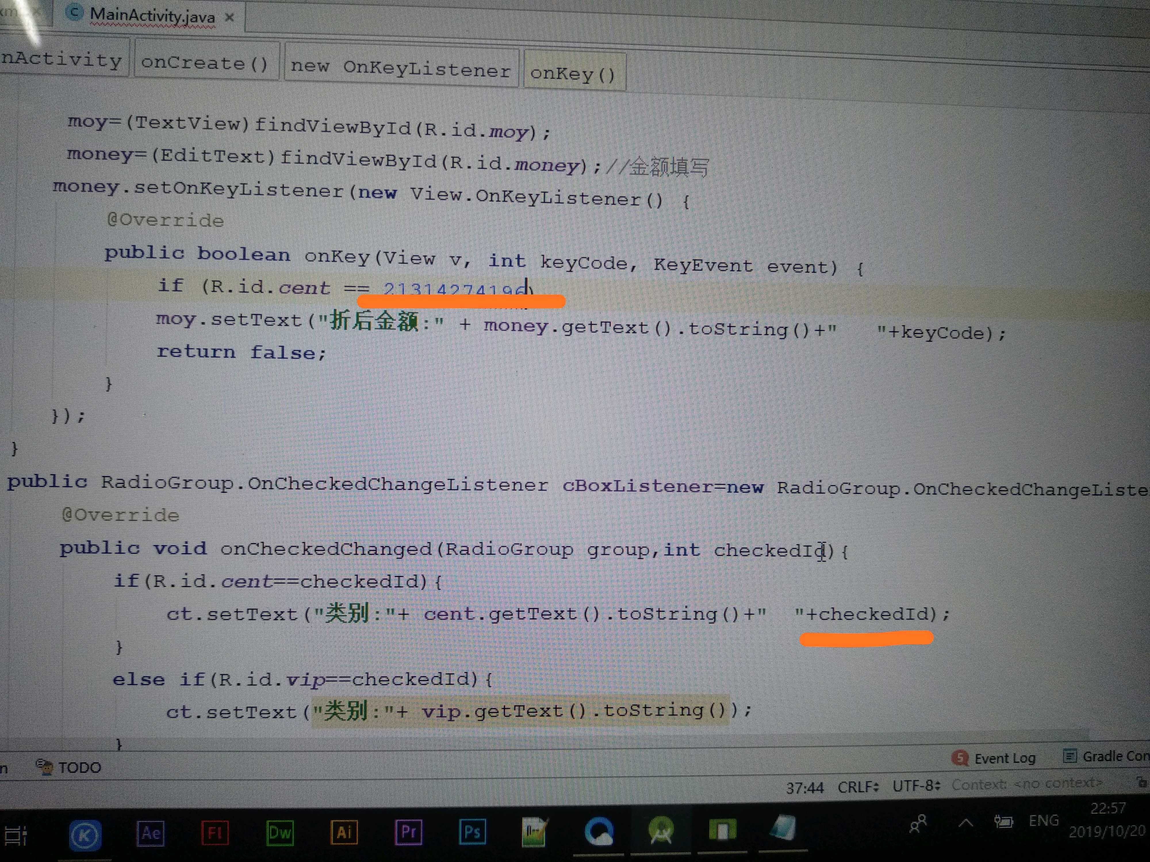Select the onCreate() breadcrumb
Viewport: 1150px width, 862px height.
(x=205, y=64)
